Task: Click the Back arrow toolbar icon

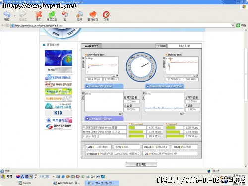Action: [x=7, y=15]
